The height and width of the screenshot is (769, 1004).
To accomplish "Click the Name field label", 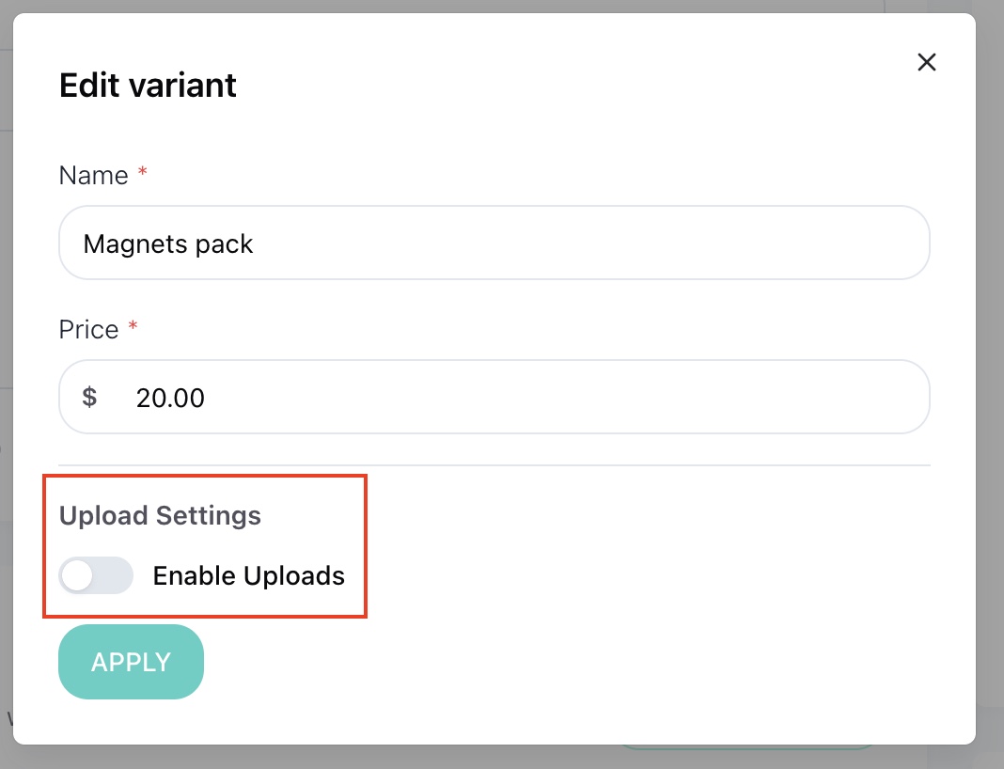I will pos(93,176).
